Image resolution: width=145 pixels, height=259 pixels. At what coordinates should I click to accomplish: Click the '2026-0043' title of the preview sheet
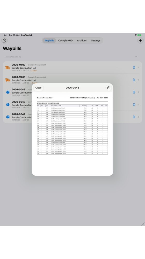(72, 88)
